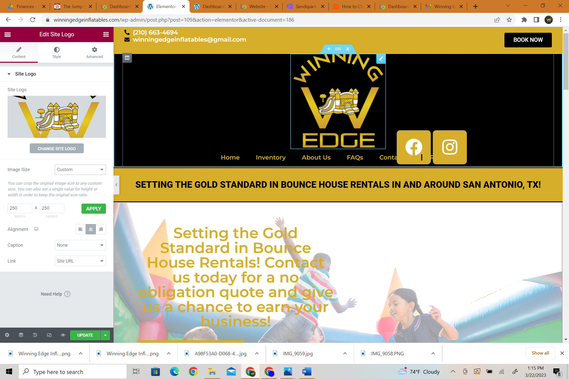Image resolution: width=569 pixels, height=379 pixels.
Task: Click the page Settings gear in footer
Action: click(x=7, y=335)
